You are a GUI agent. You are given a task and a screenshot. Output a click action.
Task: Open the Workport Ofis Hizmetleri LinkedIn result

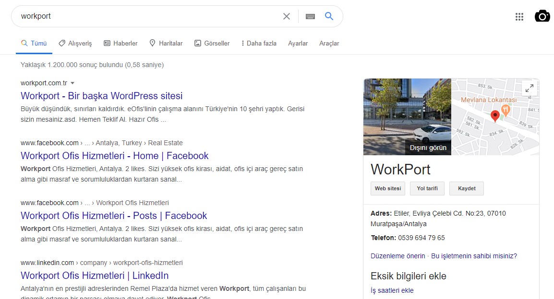[x=95, y=276]
